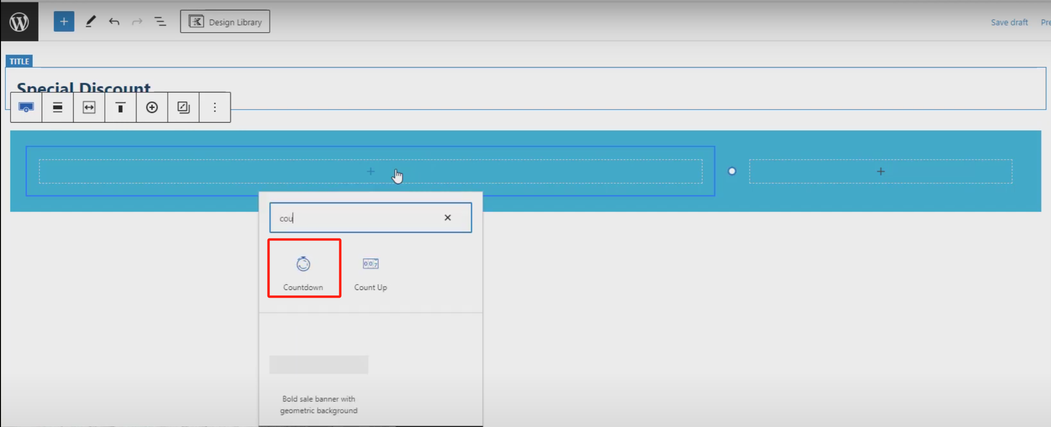Click the Redo arrow icon
This screenshot has width=1051, height=427.
click(x=137, y=22)
